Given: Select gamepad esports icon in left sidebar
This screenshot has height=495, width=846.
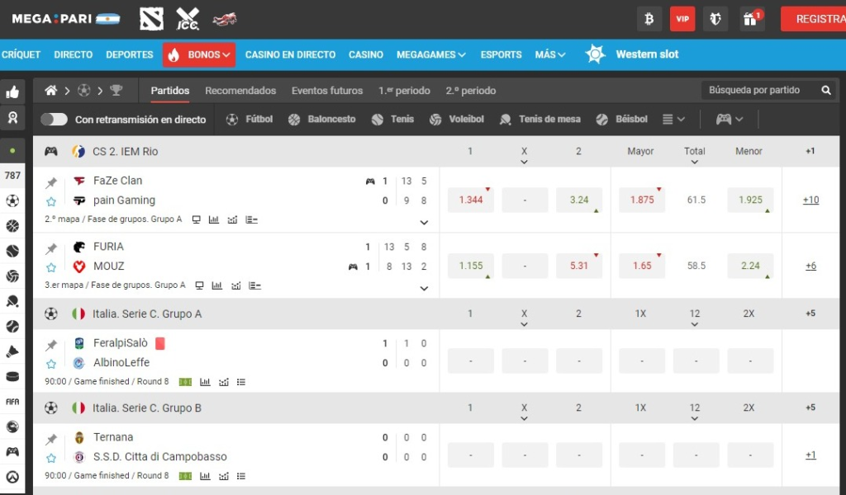Looking at the screenshot, I should pyautogui.click(x=12, y=451).
